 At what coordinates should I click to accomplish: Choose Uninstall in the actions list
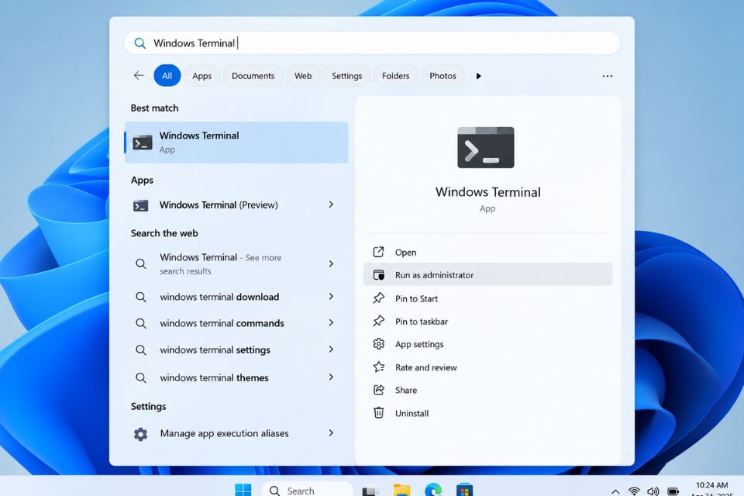(487, 413)
